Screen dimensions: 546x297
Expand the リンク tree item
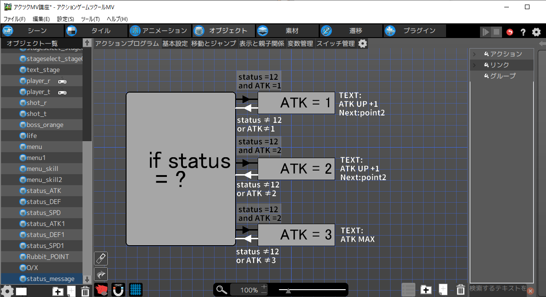tap(474, 65)
